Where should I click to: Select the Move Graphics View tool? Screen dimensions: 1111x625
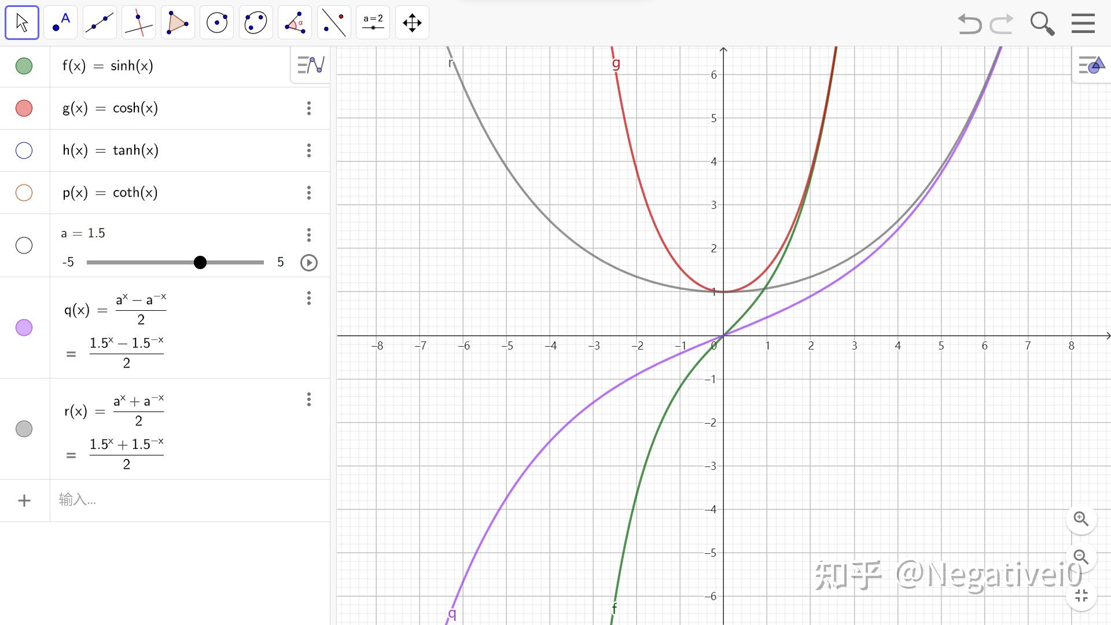pos(412,23)
